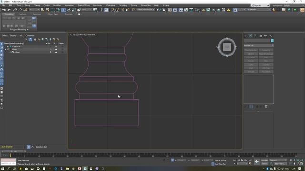Toggle renderable icon for 0 (default) row
The image size is (305, 171).
tap(56, 47)
